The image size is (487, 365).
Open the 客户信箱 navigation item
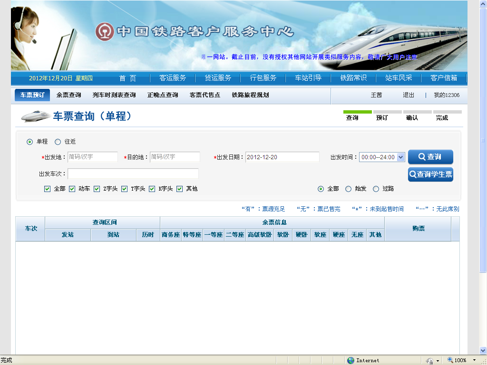[x=444, y=78]
